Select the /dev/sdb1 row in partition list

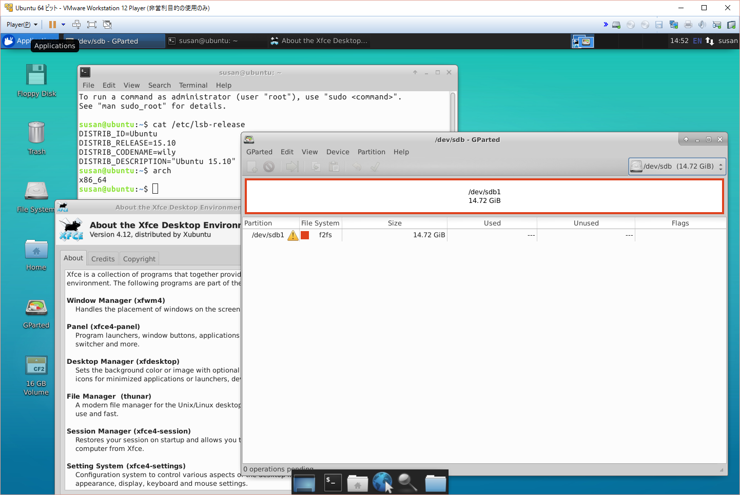point(484,235)
